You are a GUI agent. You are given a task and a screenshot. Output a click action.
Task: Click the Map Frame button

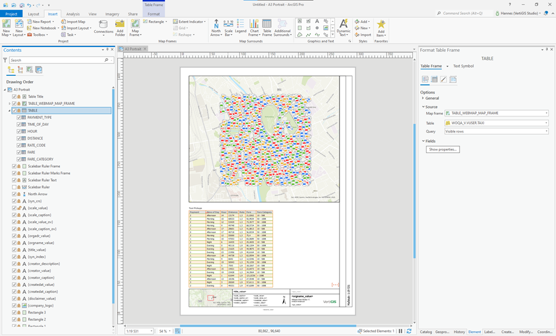(135, 28)
